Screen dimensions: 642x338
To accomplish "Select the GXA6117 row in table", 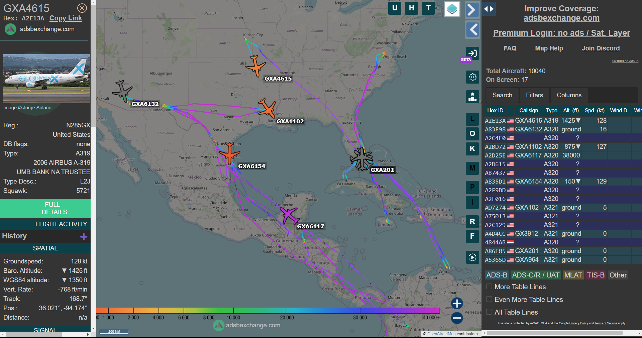I will tap(563, 155).
